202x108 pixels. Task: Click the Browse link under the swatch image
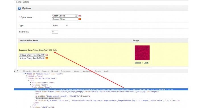138,63
